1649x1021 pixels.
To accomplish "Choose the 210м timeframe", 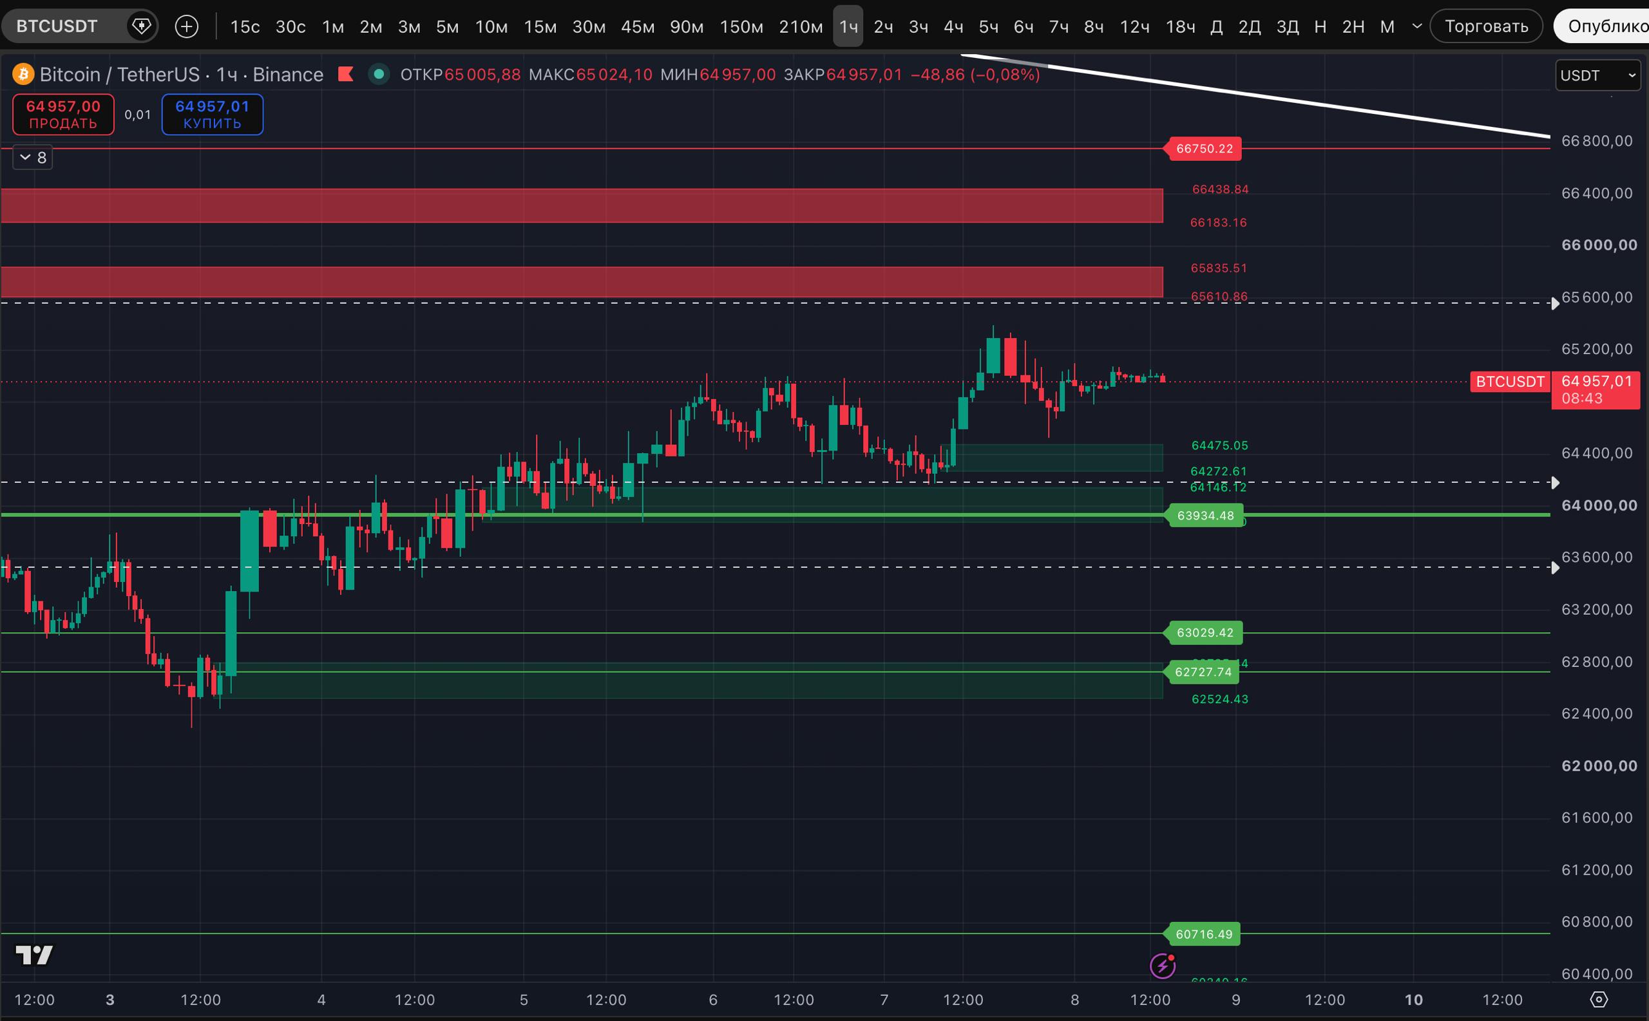I will click(801, 26).
